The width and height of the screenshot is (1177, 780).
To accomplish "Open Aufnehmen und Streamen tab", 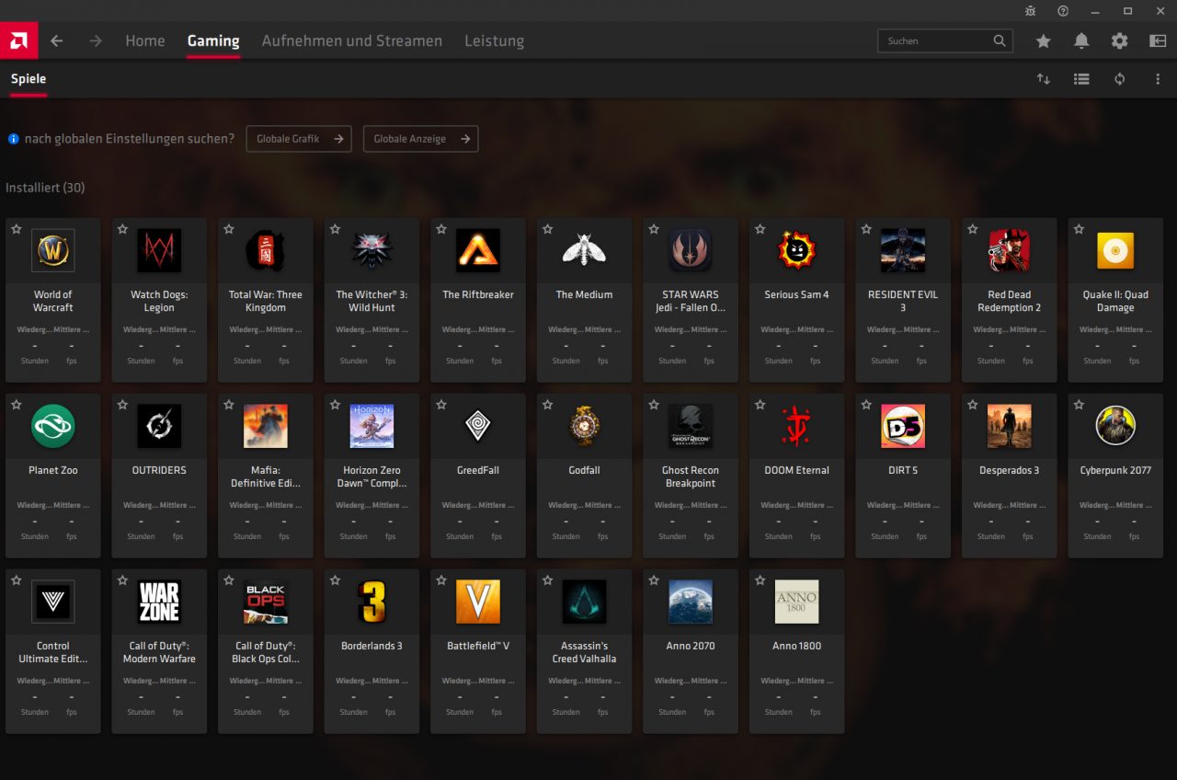I will click(x=352, y=40).
